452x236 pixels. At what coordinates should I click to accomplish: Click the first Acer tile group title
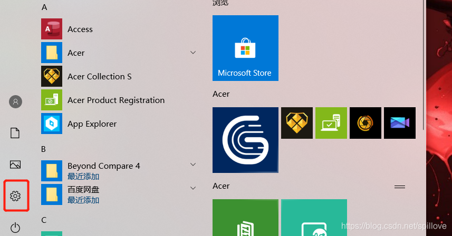pyautogui.click(x=221, y=94)
